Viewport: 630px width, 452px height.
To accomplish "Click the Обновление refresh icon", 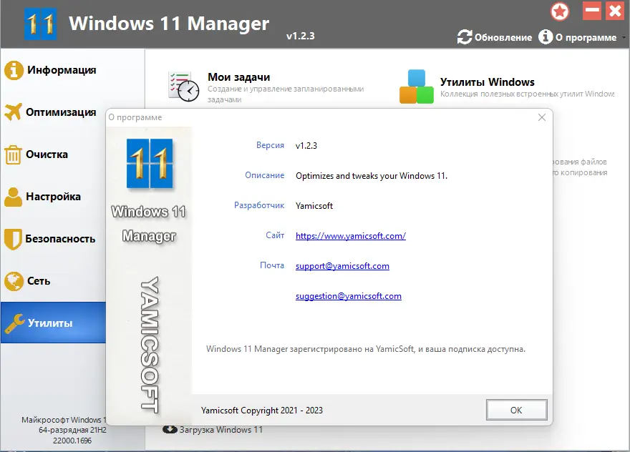I will (465, 37).
